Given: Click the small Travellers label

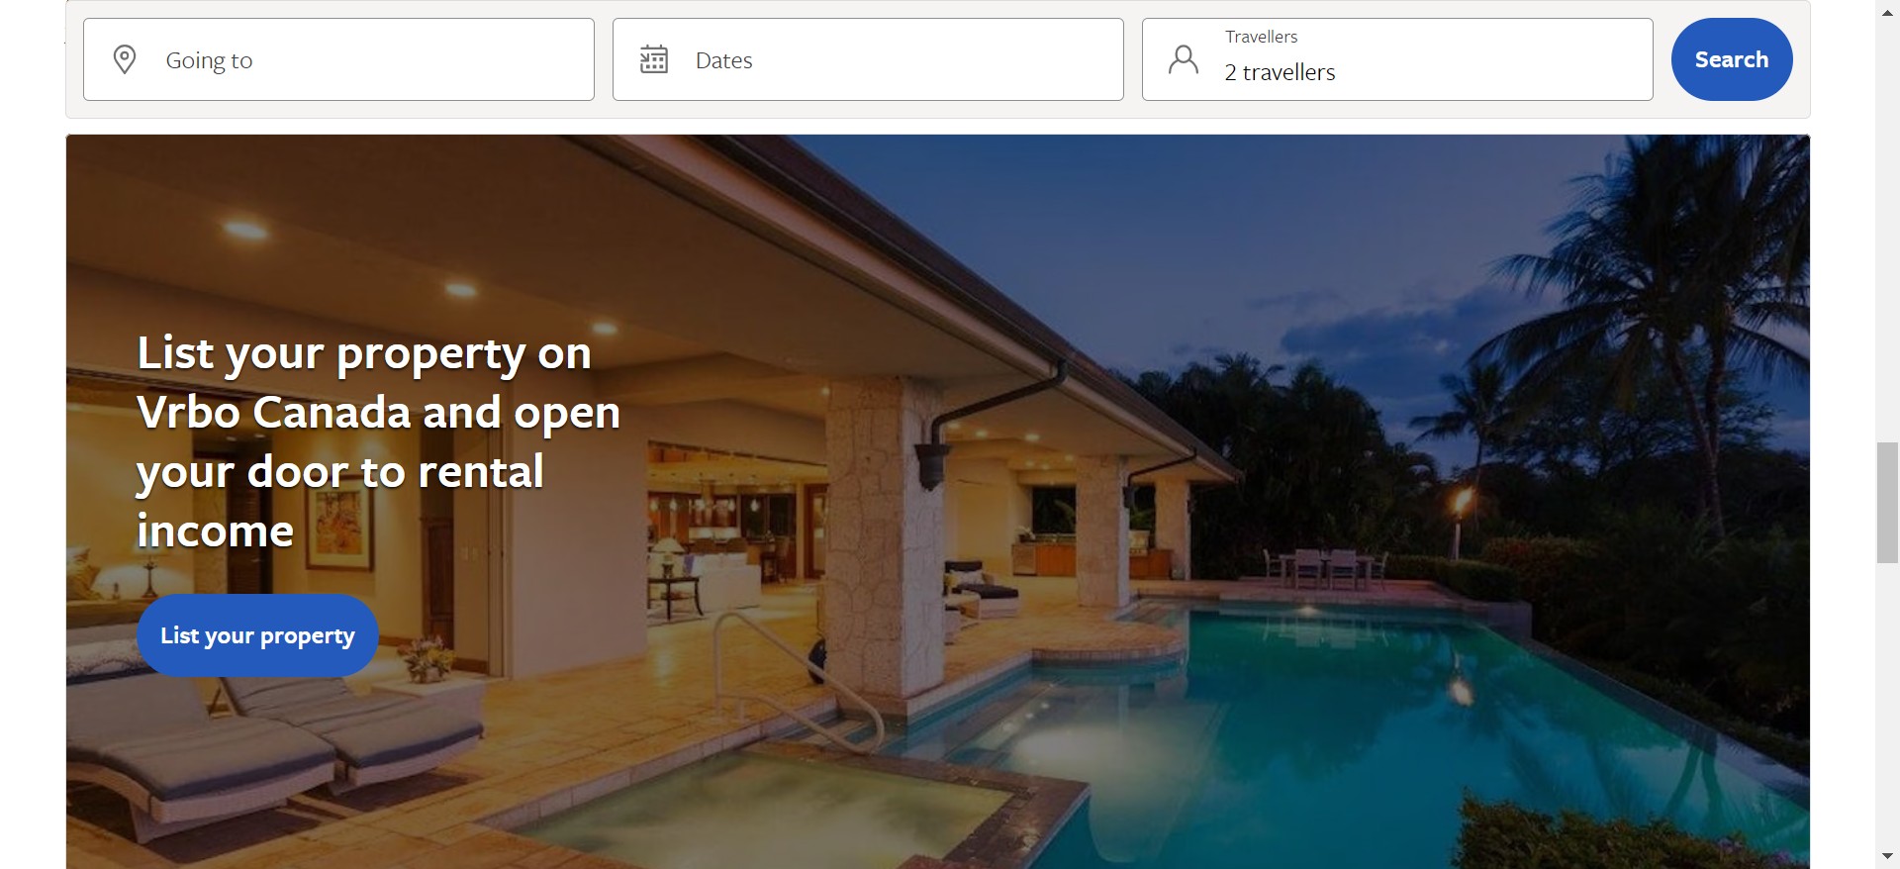Looking at the screenshot, I should pos(1261,37).
